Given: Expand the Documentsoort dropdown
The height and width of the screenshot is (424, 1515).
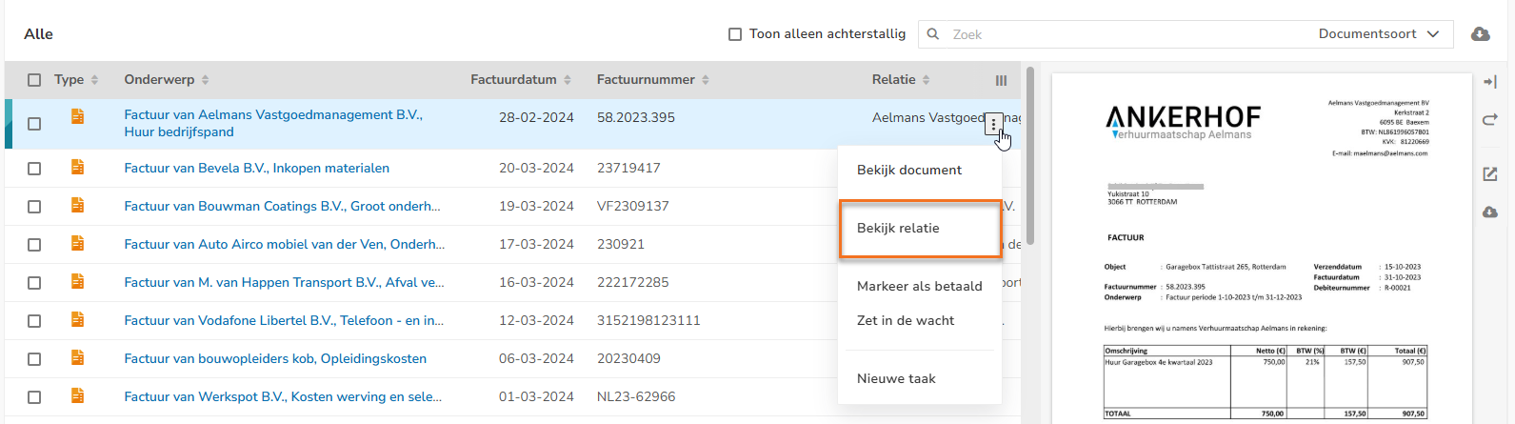Looking at the screenshot, I should click(1378, 34).
